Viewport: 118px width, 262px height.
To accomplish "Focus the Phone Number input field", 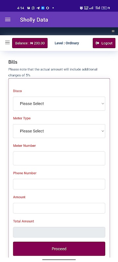I will 59,184.
